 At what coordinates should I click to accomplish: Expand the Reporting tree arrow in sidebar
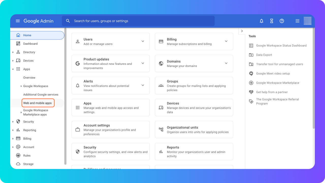(x=13, y=130)
